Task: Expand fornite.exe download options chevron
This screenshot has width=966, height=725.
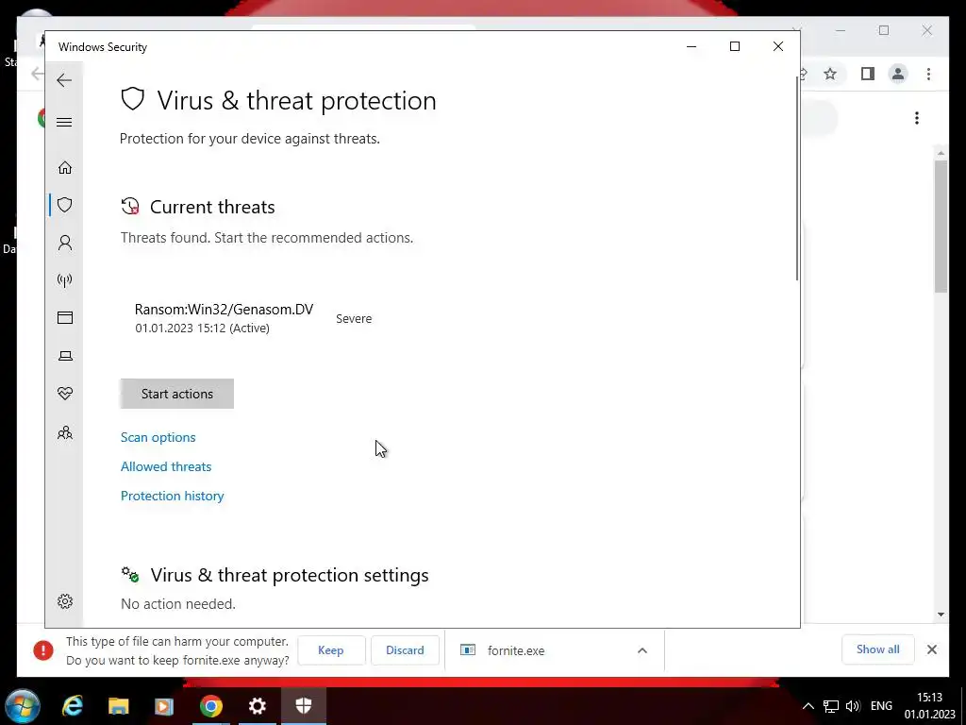Action: click(x=641, y=650)
